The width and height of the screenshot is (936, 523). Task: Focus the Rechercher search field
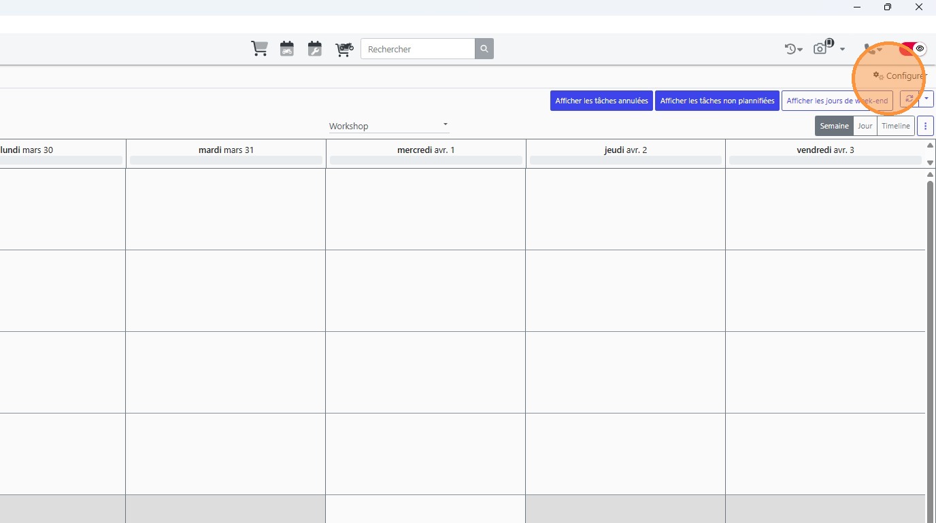(418, 49)
